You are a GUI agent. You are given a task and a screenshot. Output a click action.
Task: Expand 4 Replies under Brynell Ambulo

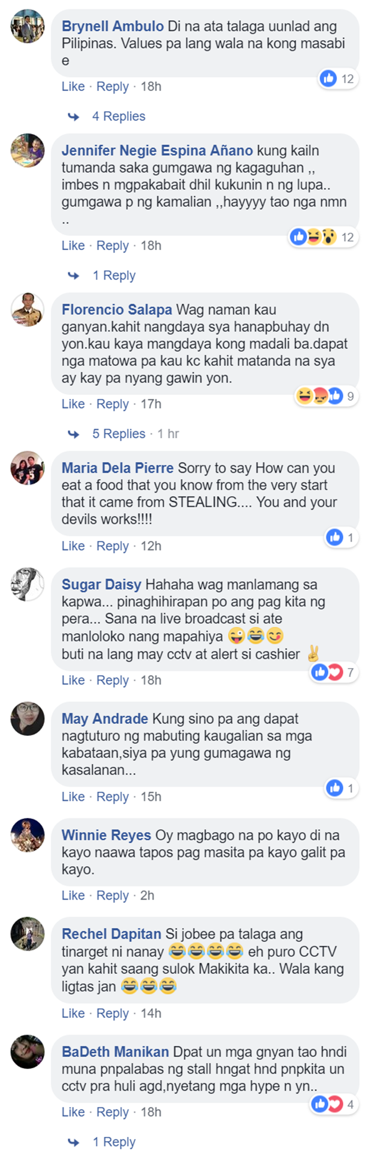pyautogui.click(x=118, y=116)
